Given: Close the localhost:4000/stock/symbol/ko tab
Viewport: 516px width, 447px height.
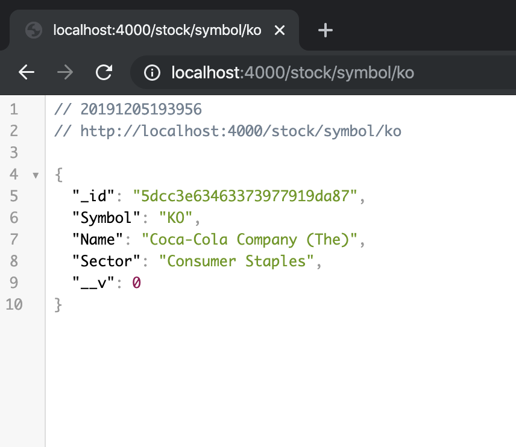Looking at the screenshot, I should click(280, 31).
